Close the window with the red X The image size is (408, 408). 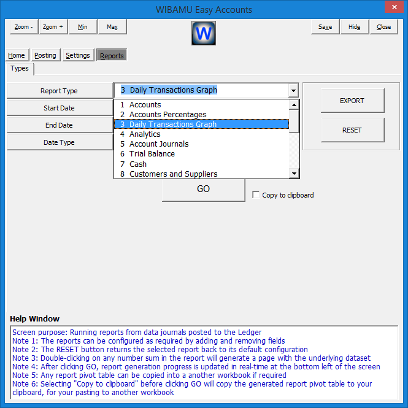coord(395,7)
